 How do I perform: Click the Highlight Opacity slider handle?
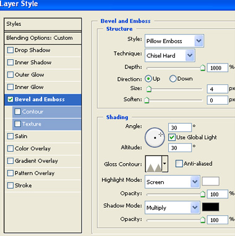pos(203,194)
